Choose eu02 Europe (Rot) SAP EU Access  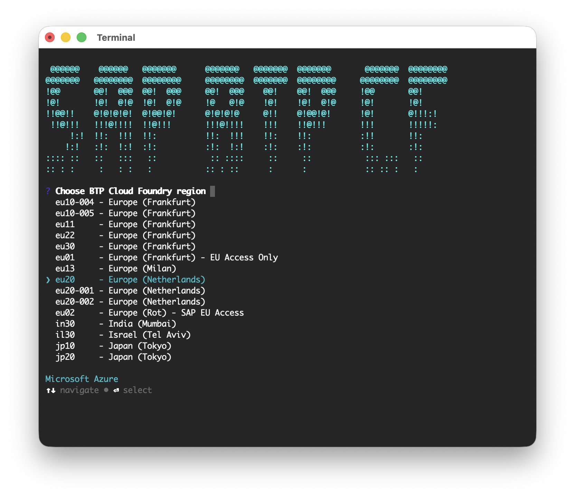(150, 313)
